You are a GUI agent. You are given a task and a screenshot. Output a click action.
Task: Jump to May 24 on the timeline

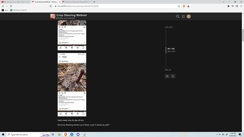click(168, 70)
